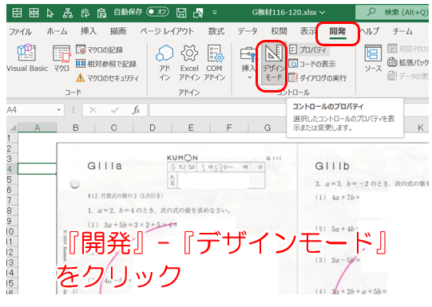The width and height of the screenshot is (432, 307).
Task: Switch to the 校閲 tab
Action: click(x=279, y=31)
